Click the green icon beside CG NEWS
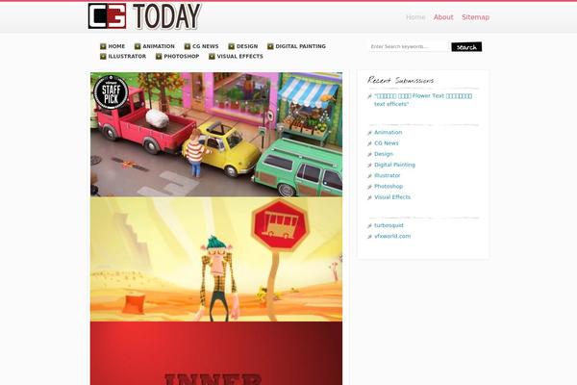Screen dimensions: 577x385 pos(188,46)
